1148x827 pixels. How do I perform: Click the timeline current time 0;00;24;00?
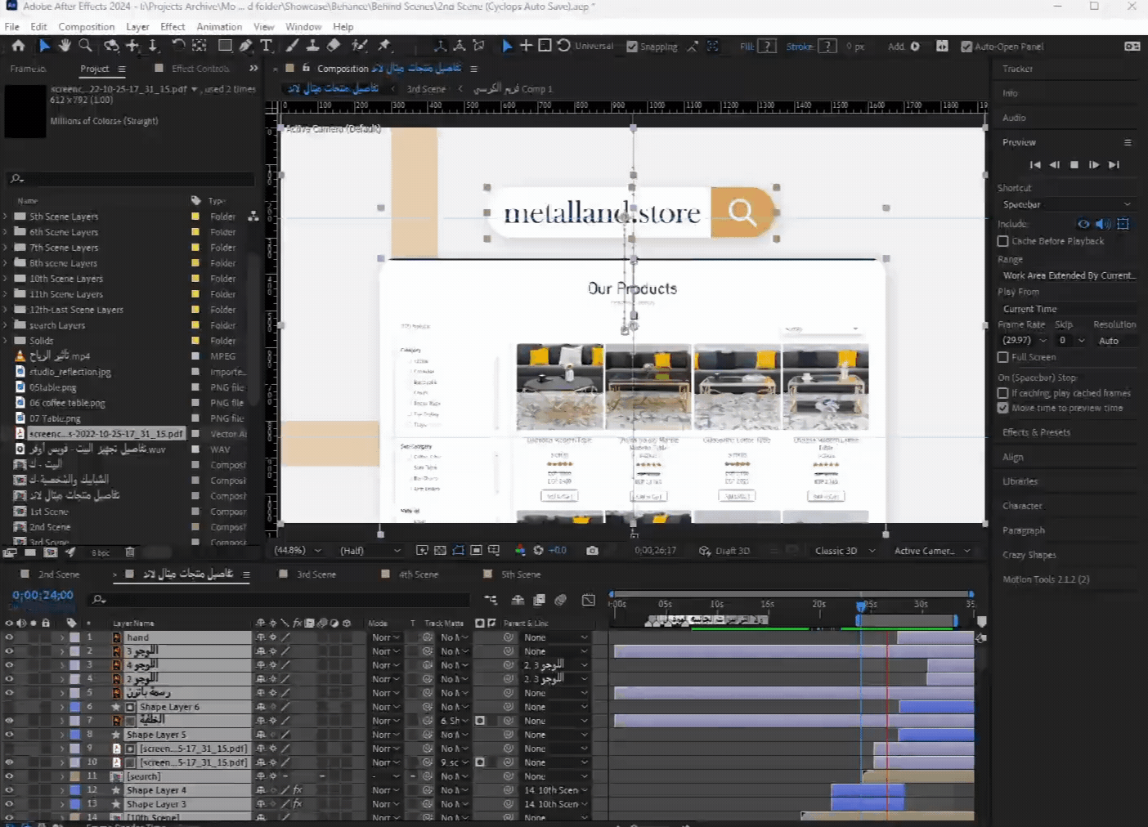[43, 596]
